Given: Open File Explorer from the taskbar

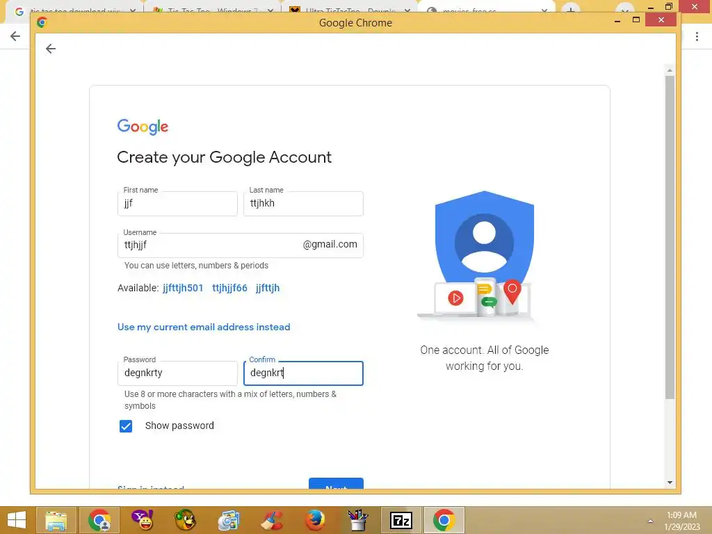Looking at the screenshot, I should tap(56, 520).
